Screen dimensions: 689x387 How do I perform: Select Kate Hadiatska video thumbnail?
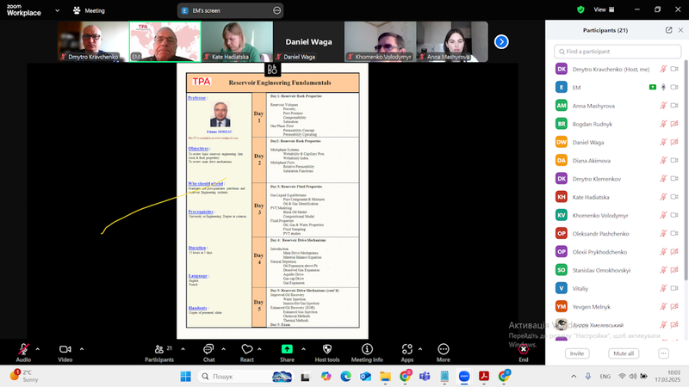[x=238, y=41]
